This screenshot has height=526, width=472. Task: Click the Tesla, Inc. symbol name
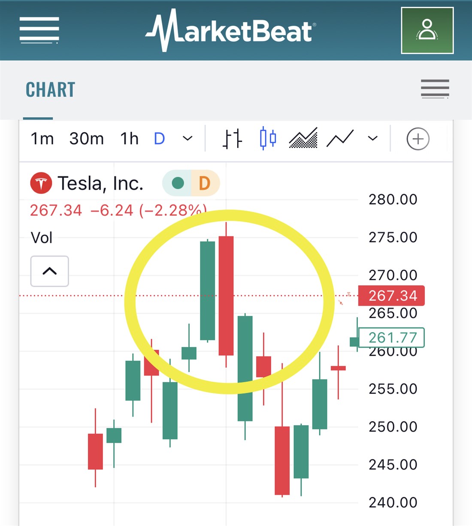100,184
